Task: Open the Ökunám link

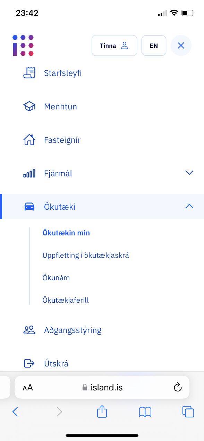Action: coord(56,278)
